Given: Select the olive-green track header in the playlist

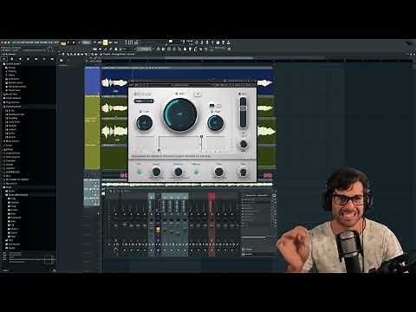Looking at the screenshot, I should click(x=92, y=133).
